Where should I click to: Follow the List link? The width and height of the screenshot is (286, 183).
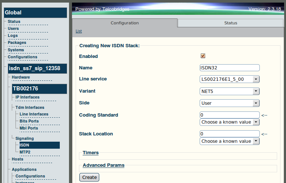coord(79,31)
